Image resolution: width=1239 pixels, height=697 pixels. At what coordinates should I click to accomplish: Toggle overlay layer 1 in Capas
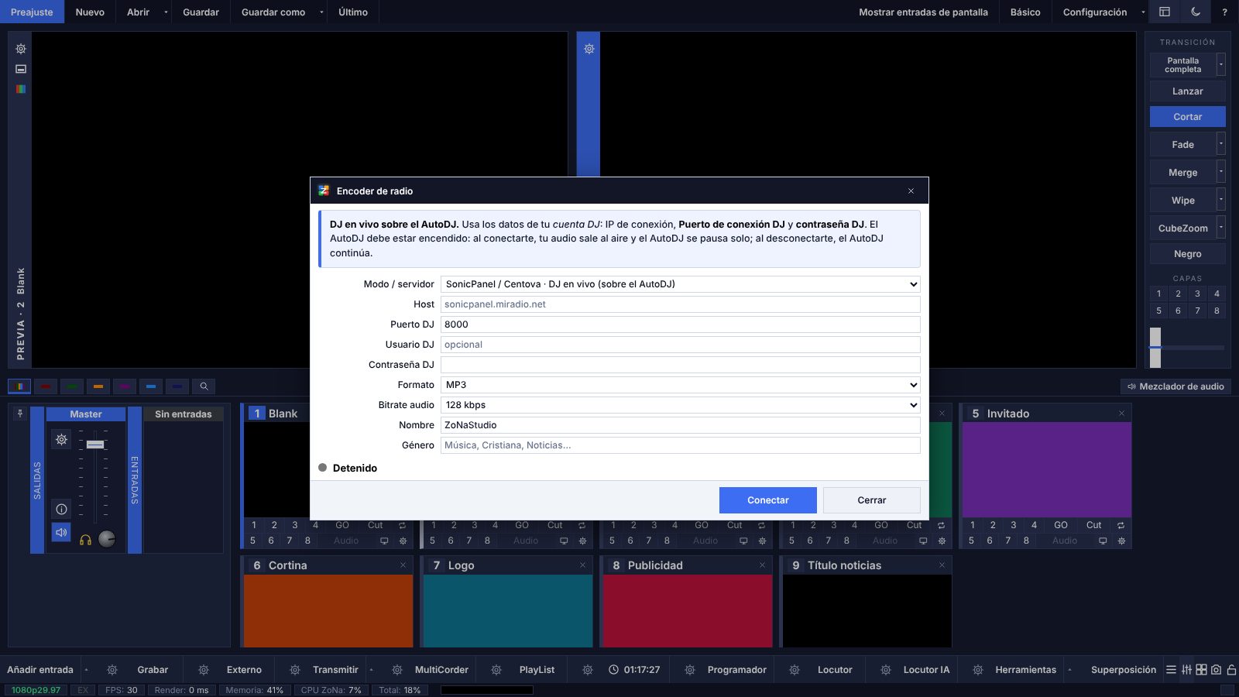point(1158,294)
